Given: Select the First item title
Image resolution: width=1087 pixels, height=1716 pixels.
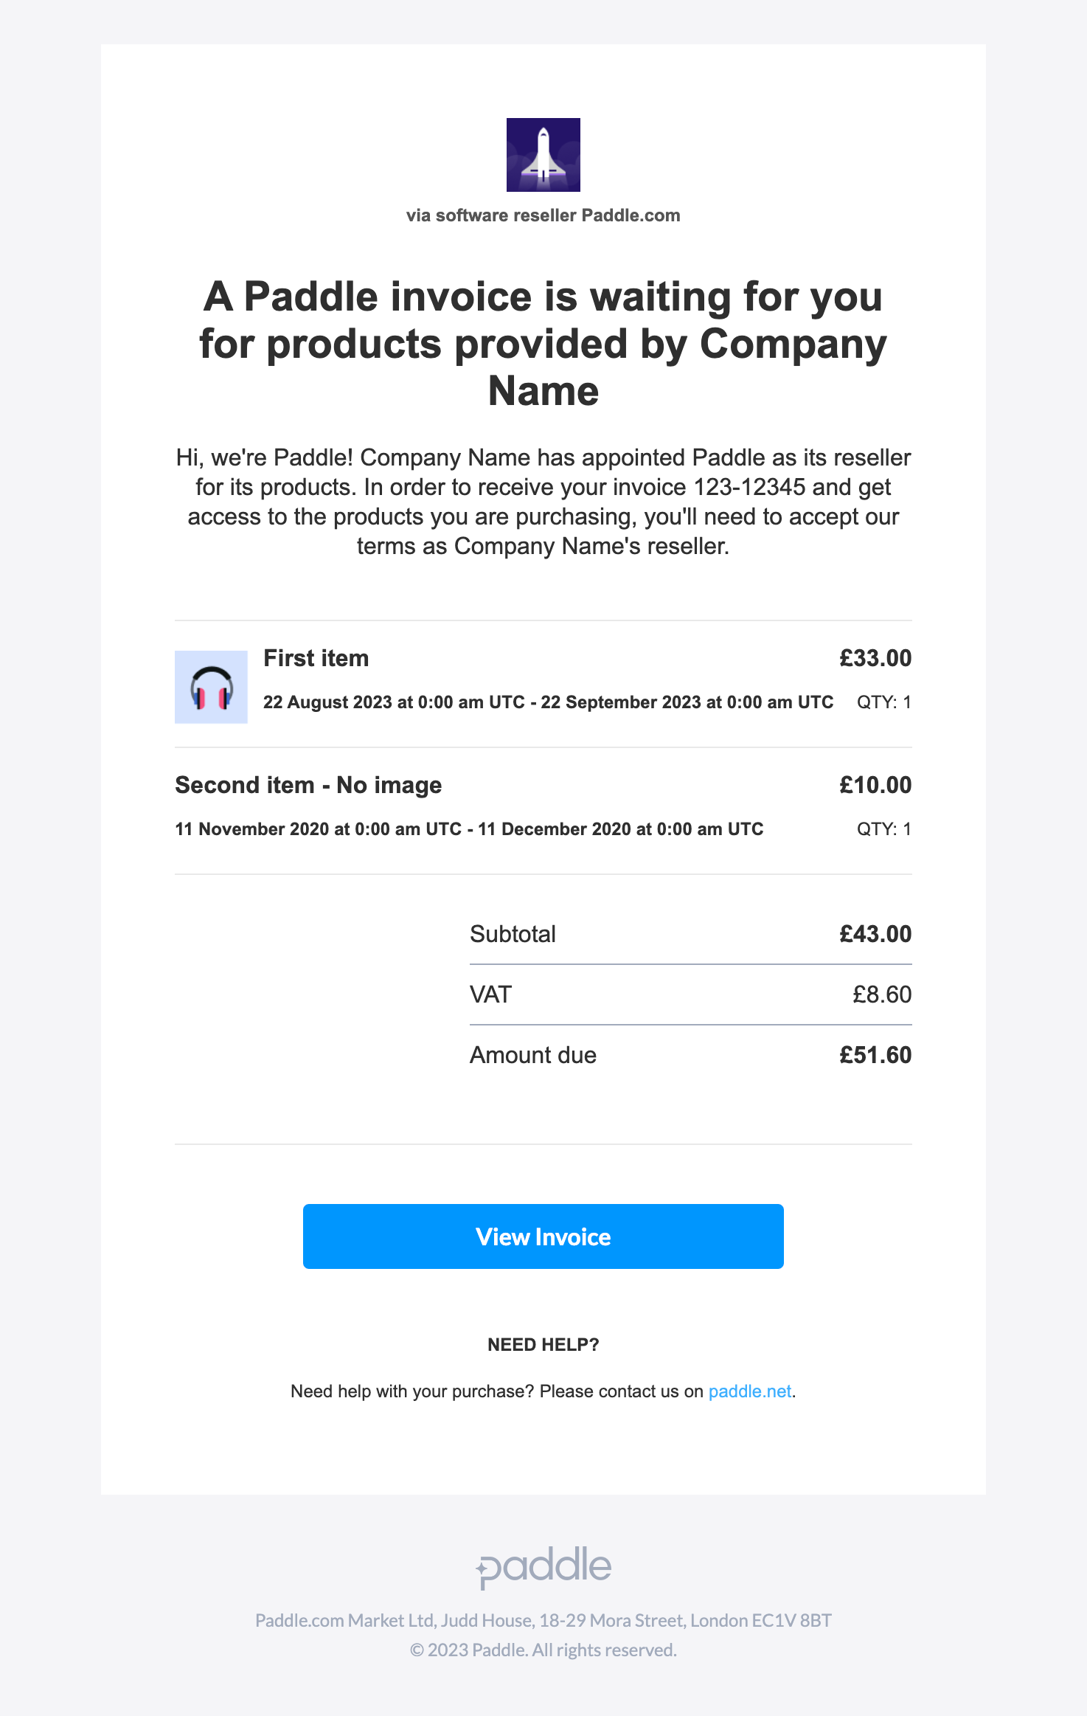Looking at the screenshot, I should 316,658.
